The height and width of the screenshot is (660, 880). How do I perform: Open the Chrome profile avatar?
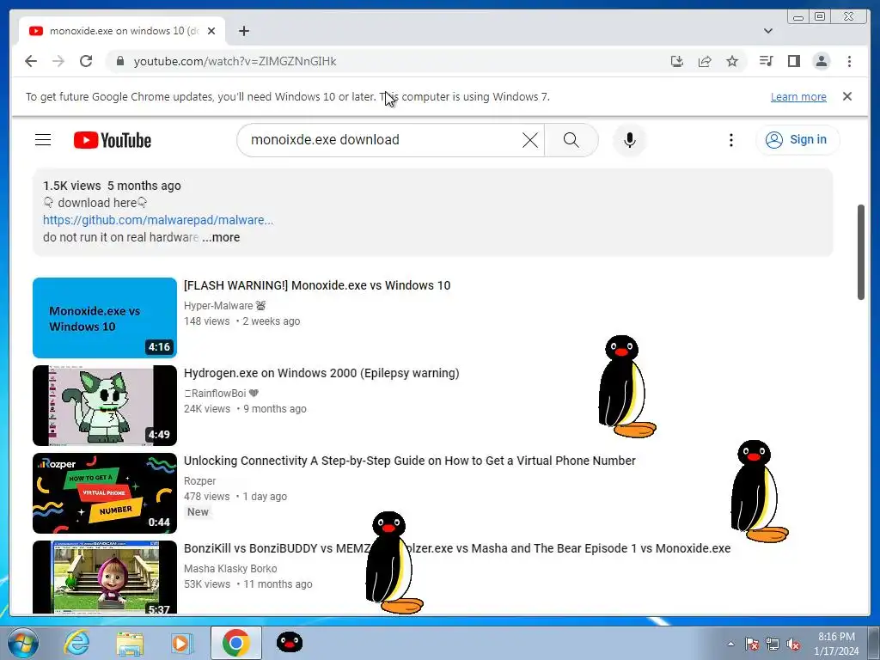pyautogui.click(x=821, y=61)
